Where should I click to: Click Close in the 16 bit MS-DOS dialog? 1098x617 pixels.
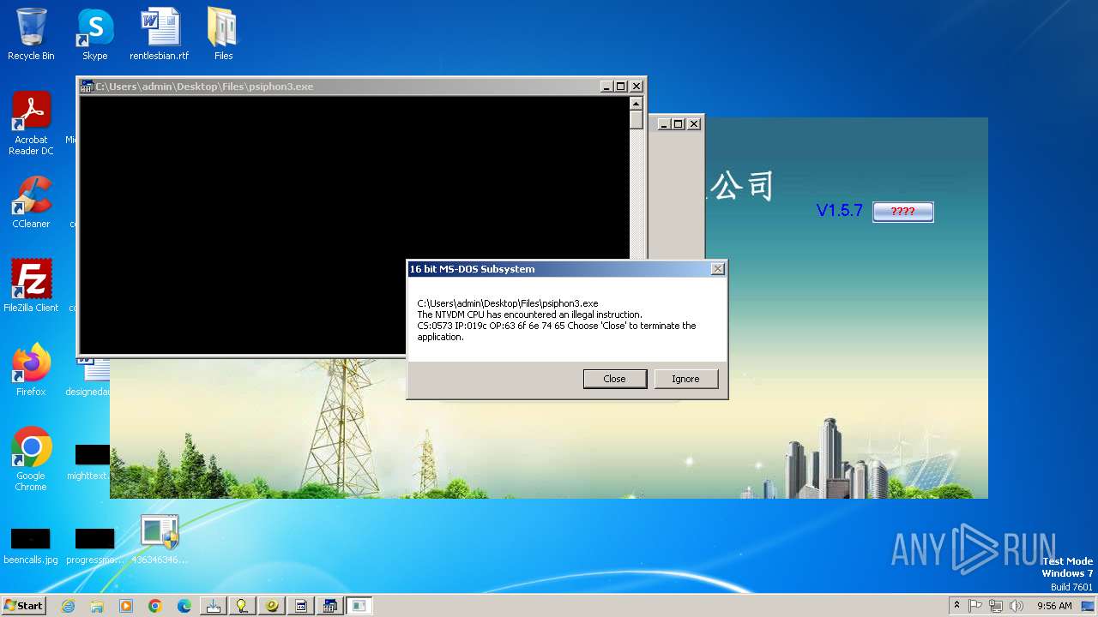pos(614,379)
